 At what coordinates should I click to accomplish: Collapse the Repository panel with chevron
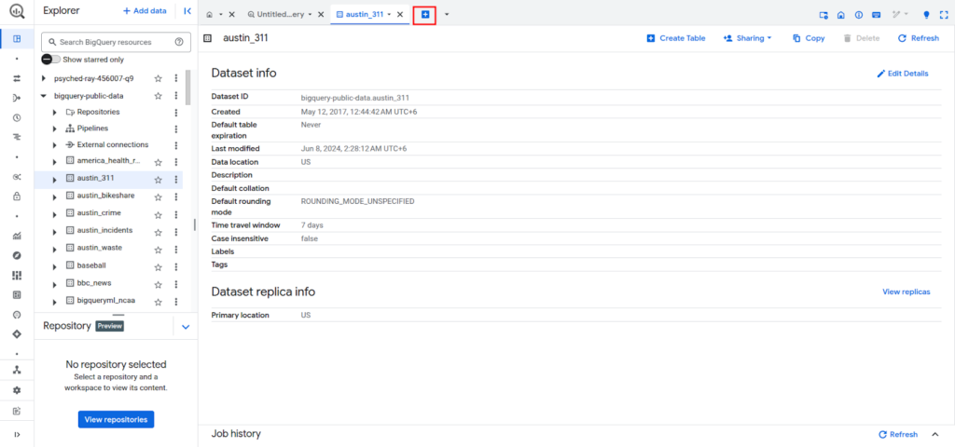pos(187,327)
